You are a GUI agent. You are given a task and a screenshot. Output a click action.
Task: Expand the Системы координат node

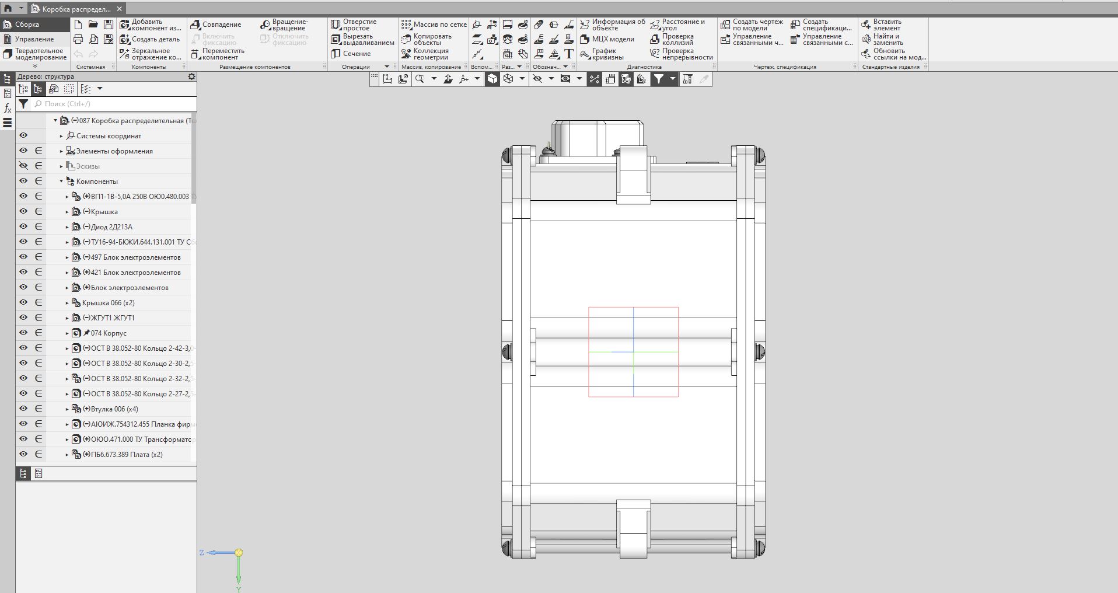61,136
